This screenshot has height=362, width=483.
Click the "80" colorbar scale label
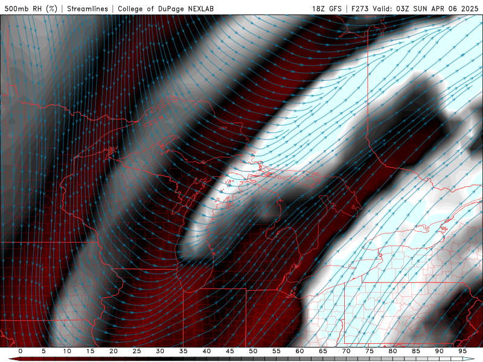click(x=392, y=351)
